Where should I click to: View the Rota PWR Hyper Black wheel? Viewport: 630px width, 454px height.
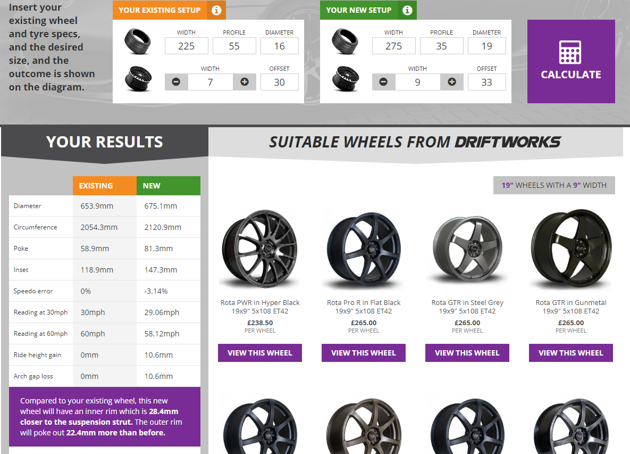click(260, 353)
